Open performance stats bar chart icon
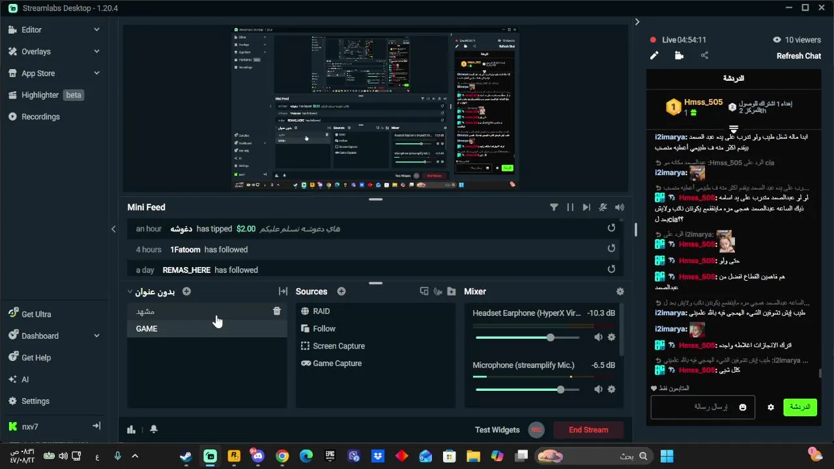The height and width of the screenshot is (469, 834). [x=132, y=429]
